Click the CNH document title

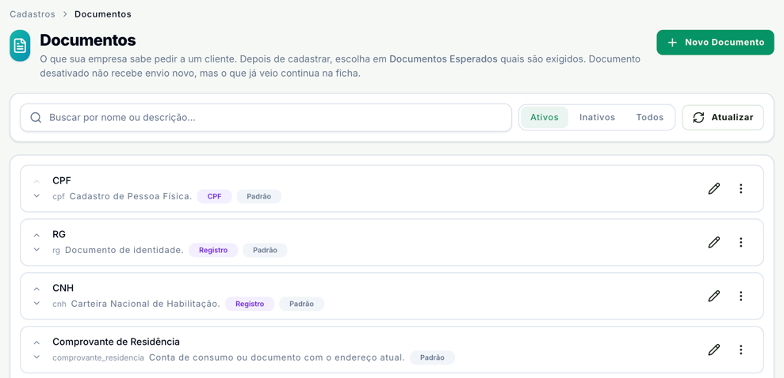tap(63, 288)
